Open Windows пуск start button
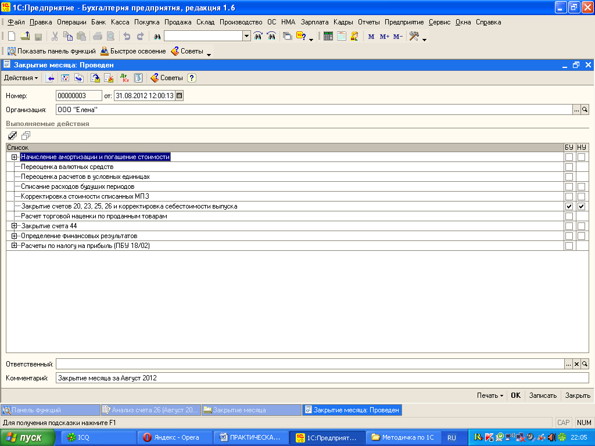The image size is (595, 446). (27, 438)
